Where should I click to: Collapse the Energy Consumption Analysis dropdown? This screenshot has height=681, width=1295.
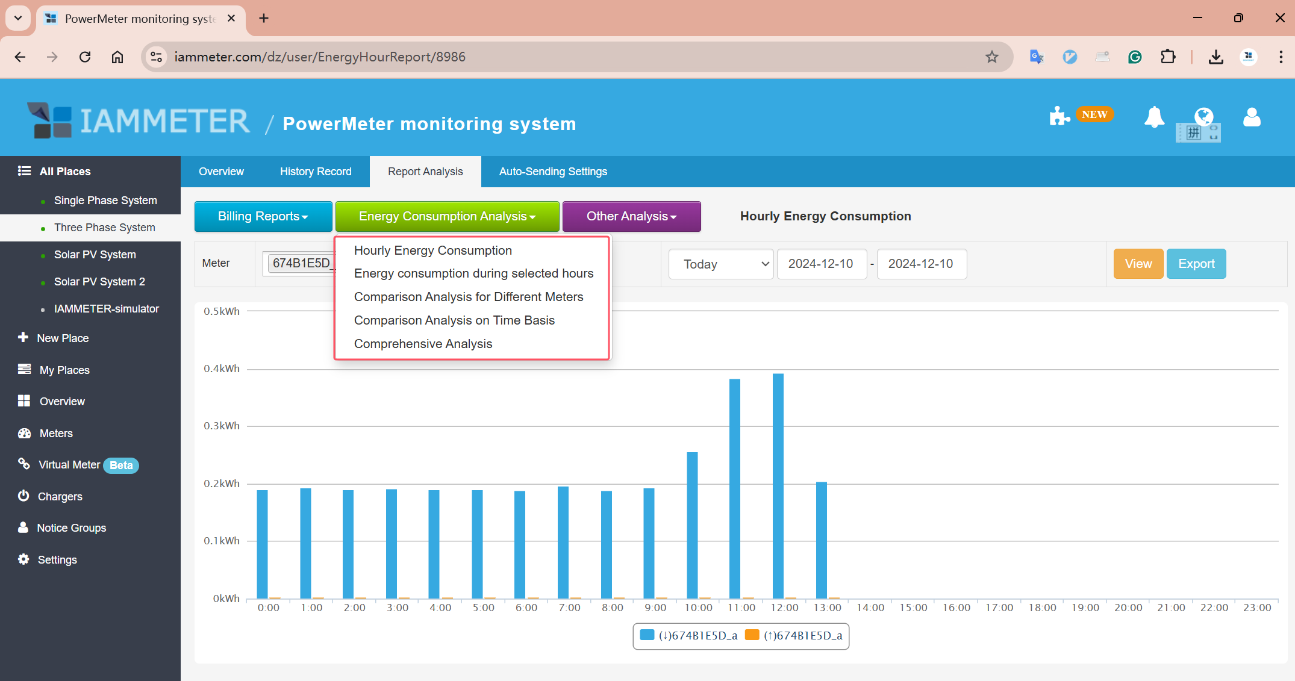[x=447, y=216]
